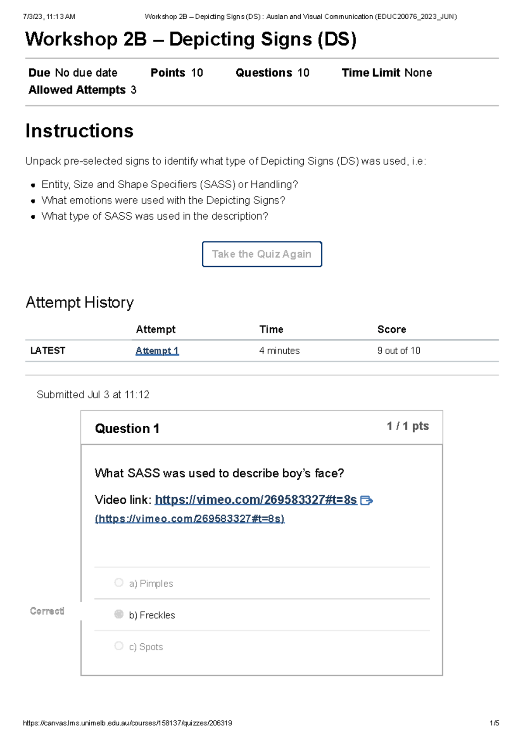
Task: Click the Take the Quiz Again button
Action: pos(261,254)
